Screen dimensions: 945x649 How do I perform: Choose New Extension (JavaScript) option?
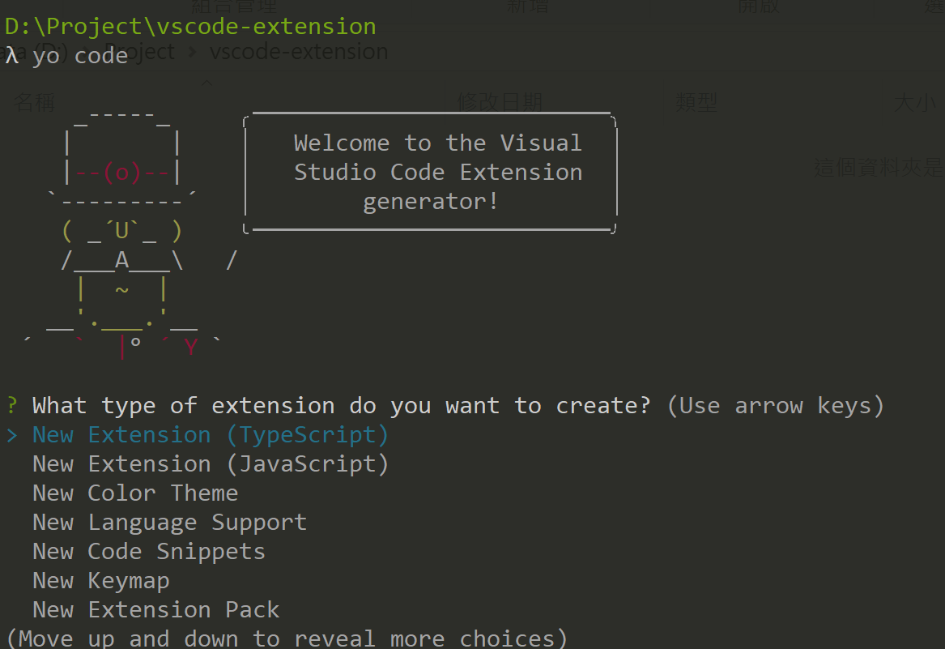[x=211, y=464]
